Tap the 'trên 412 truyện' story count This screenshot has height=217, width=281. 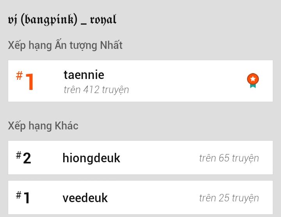click(x=96, y=90)
